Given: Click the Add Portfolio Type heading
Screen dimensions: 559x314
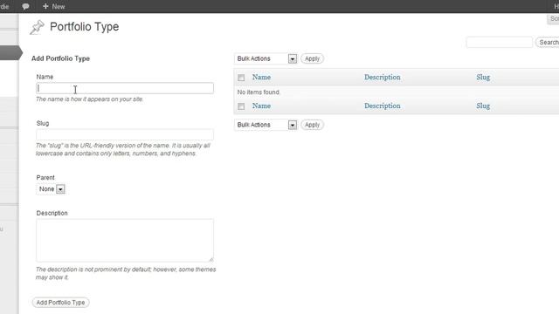Looking at the screenshot, I should (x=60, y=58).
